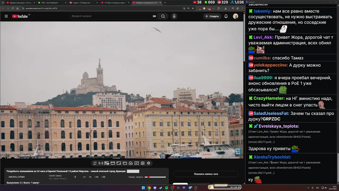This screenshot has height=191, width=339.
Task: Click username cumilka in chat
Action: point(262,58)
